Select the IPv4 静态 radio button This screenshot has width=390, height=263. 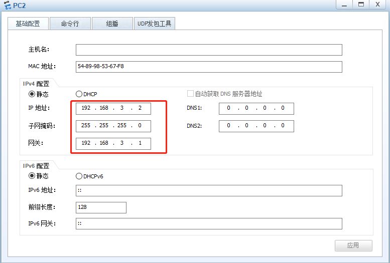32,94
